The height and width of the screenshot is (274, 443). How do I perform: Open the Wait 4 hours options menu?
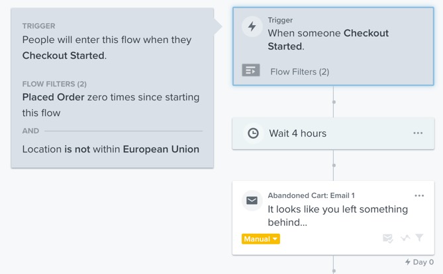(418, 133)
